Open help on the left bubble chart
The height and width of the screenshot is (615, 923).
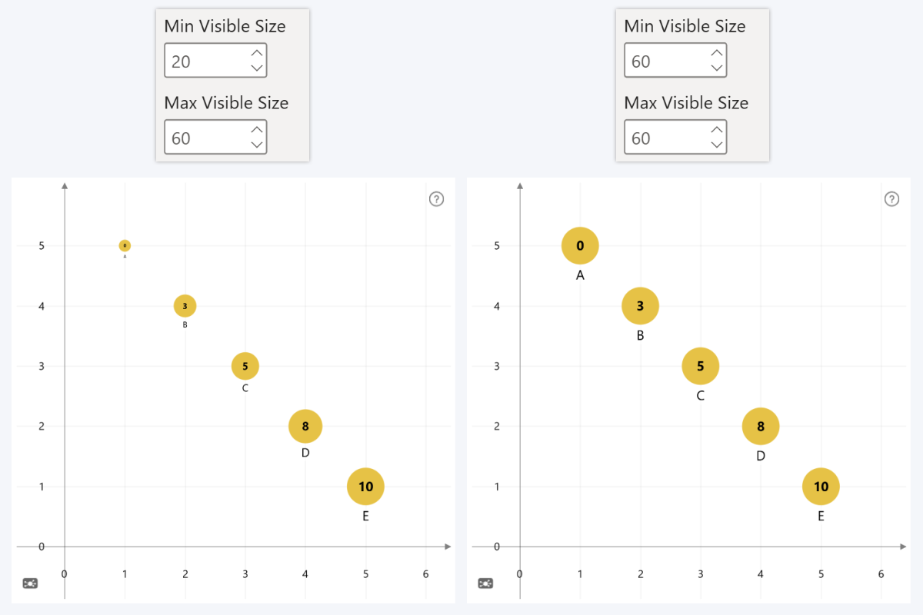(436, 198)
